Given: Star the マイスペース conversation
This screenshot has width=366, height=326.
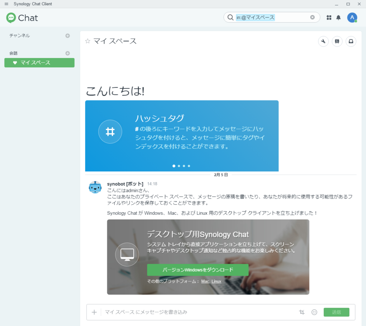Looking at the screenshot, I should click(88, 41).
